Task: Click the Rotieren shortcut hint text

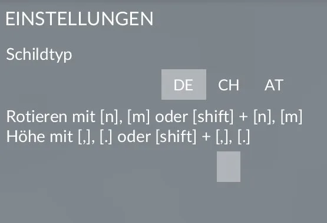Action: coord(154,117)
